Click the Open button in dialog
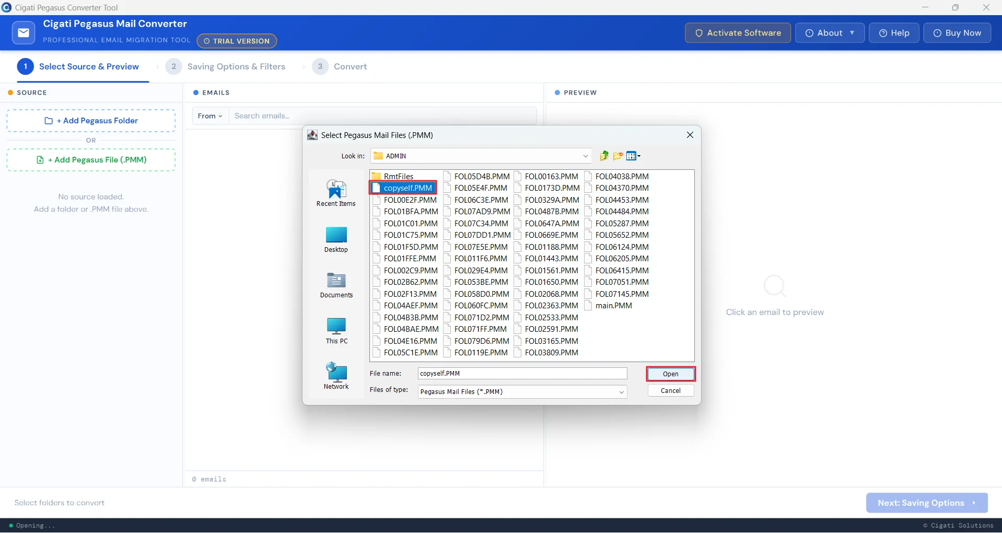 point(671,374)
